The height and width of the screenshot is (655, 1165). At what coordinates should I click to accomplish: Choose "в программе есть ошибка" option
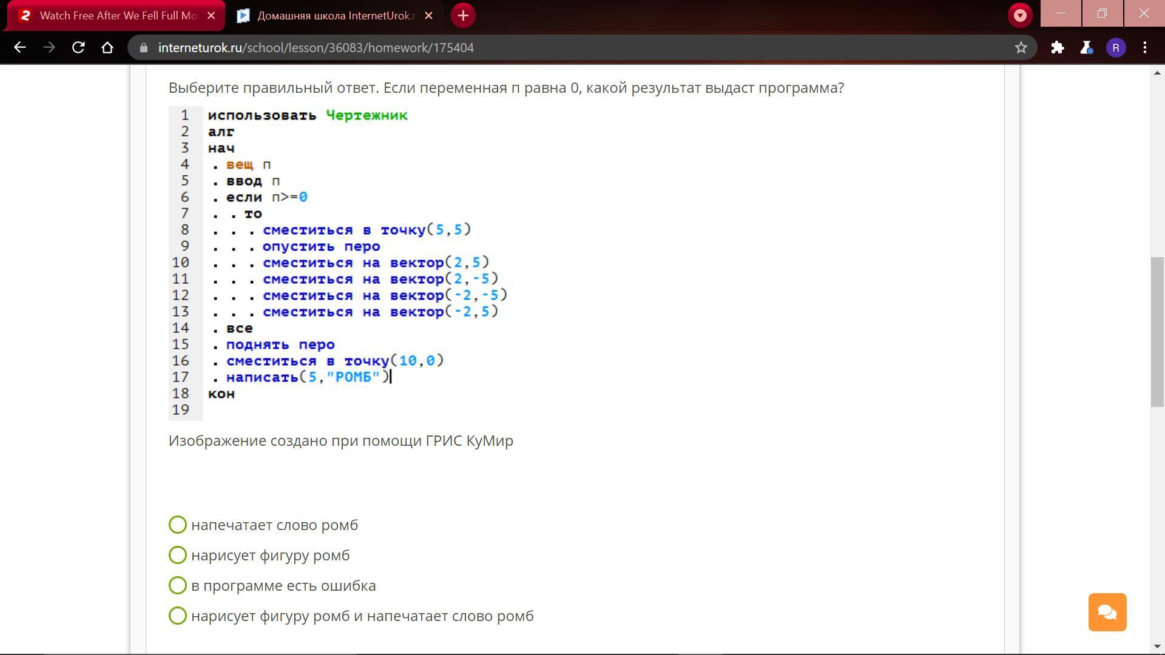pos(178,585)
